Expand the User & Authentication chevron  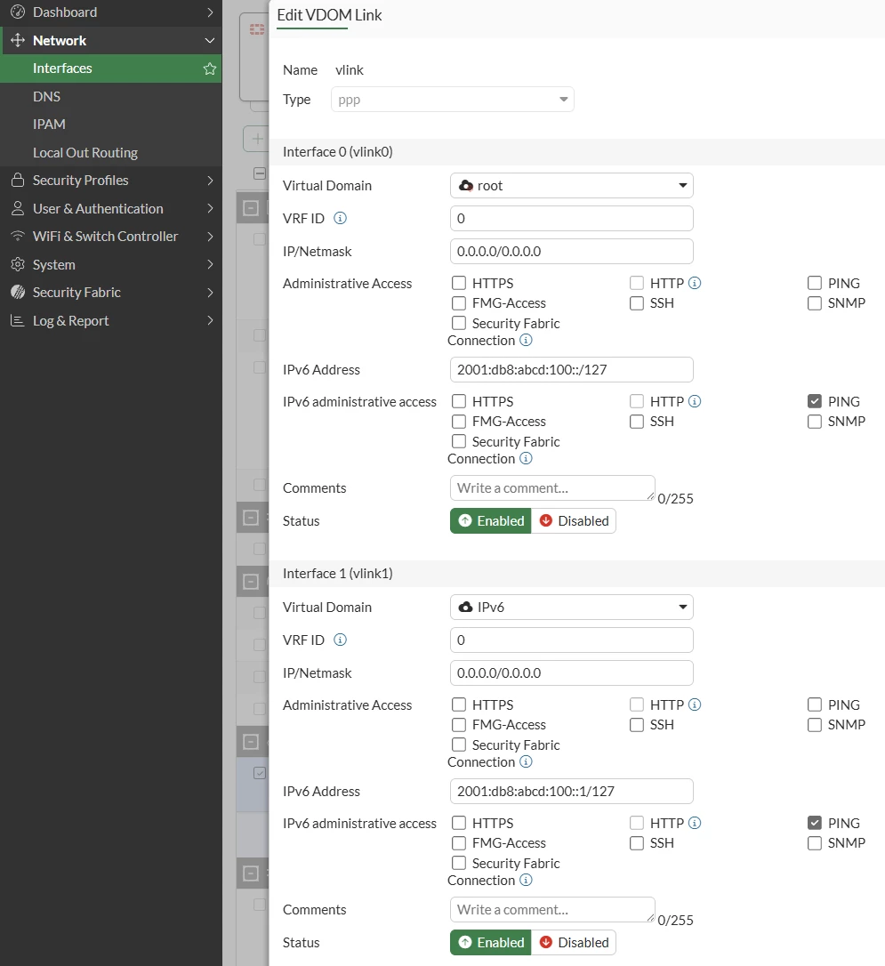209,208
